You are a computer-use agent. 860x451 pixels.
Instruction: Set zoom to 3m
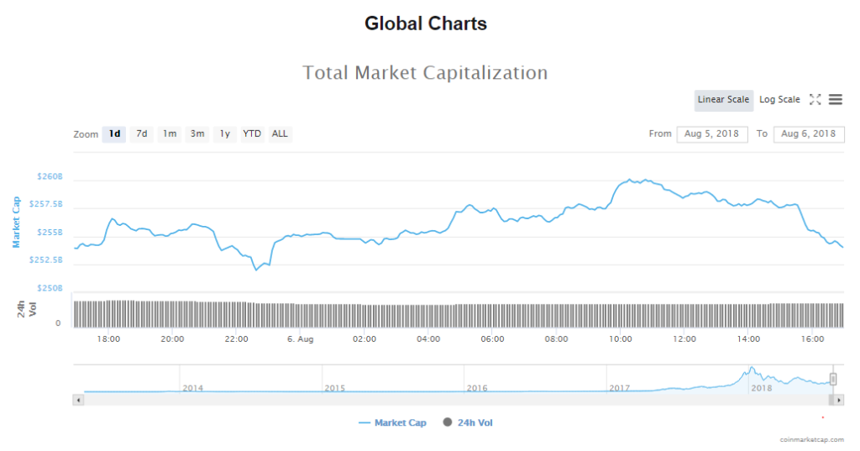click(x=197, y=134)
